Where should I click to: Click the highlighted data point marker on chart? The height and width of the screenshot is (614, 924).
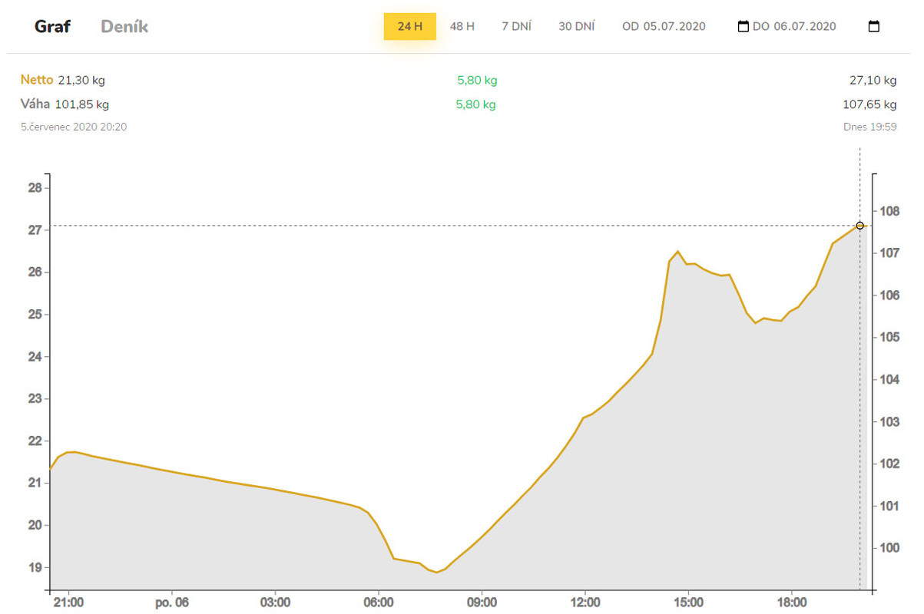click(x=859, y=226)
